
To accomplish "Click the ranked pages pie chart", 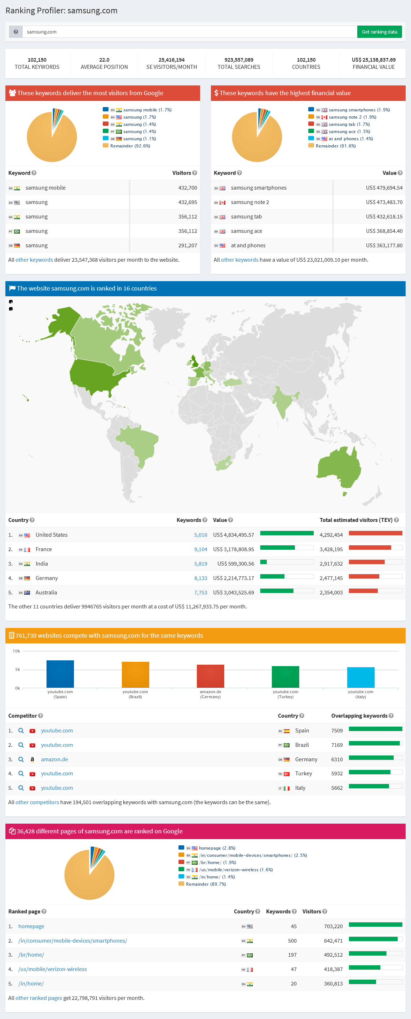I will pyautogui.click(x=89, y=874).
